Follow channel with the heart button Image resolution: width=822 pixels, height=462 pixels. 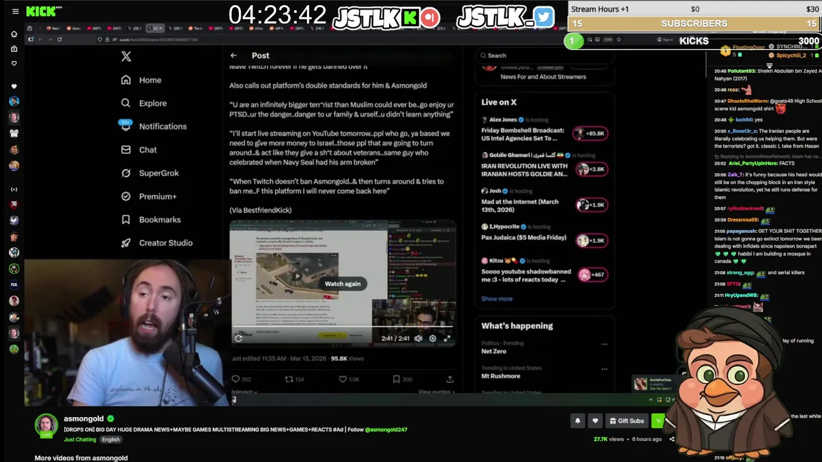coord(595,421)
